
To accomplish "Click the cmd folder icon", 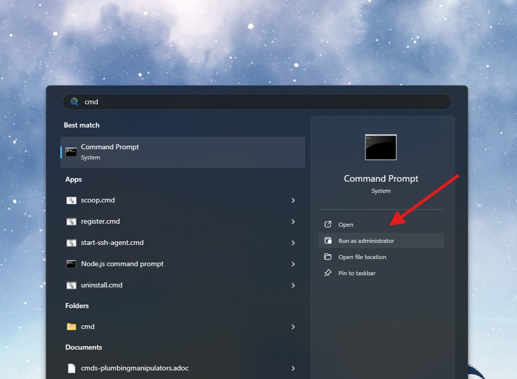I will pyautogui.click(x=71, y=327).
